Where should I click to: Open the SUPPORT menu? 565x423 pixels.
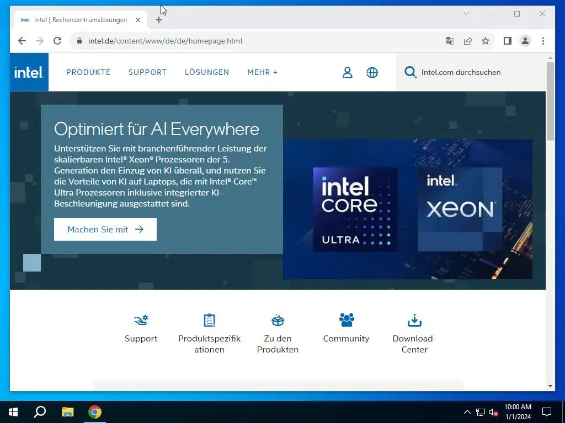[148, 72]
